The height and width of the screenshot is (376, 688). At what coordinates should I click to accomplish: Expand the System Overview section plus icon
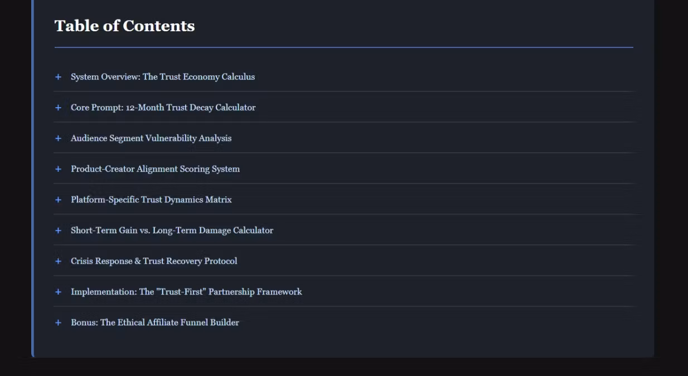point(58,77)
